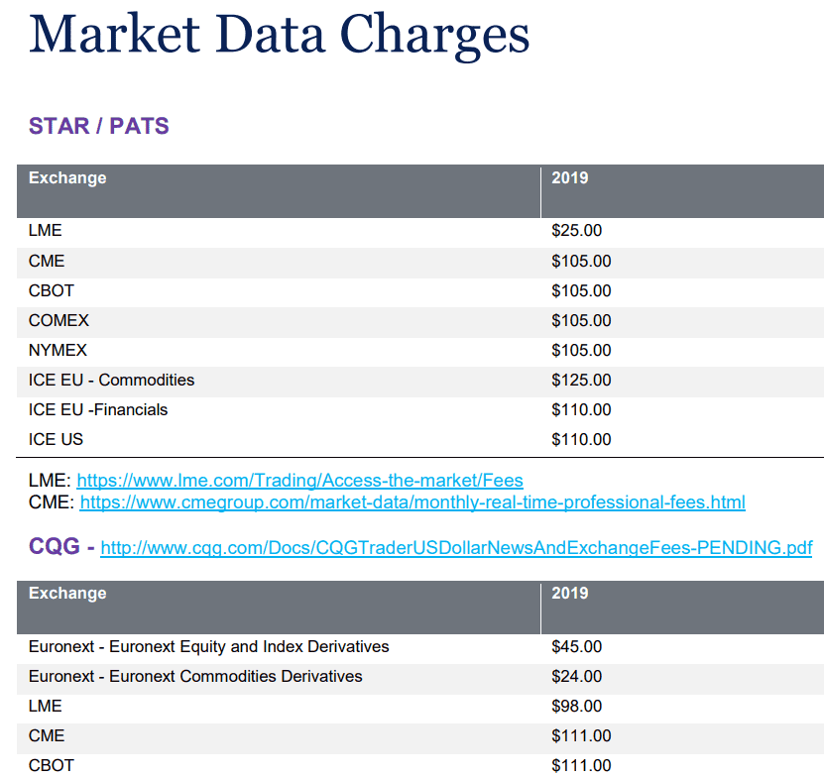This screenshot has height=777, width=824.
Task: Open the lme.com Access-the-market Fees link
Action: 299,481
